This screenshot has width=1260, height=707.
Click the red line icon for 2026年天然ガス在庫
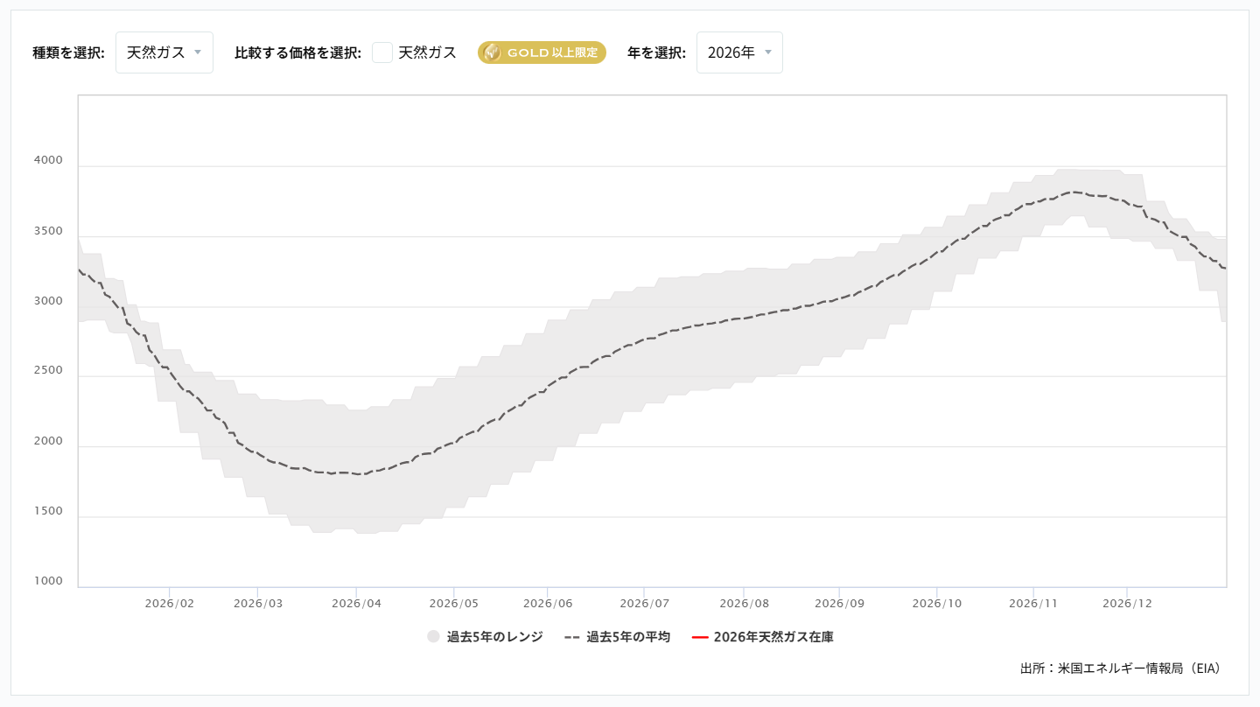[700, 636]
